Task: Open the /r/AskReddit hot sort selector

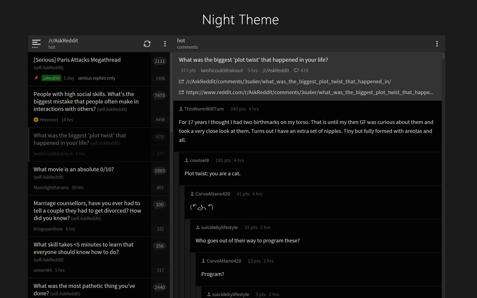Action: pos(63,44)
